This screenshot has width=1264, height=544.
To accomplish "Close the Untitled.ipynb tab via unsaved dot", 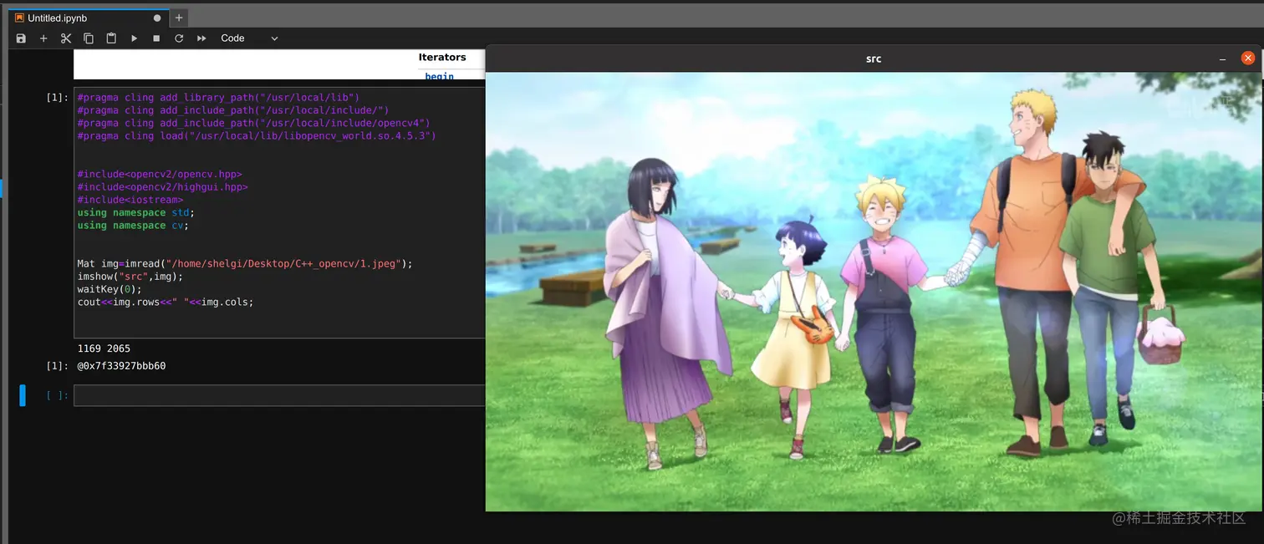I will pyautogui.click(x=157, y=18).
